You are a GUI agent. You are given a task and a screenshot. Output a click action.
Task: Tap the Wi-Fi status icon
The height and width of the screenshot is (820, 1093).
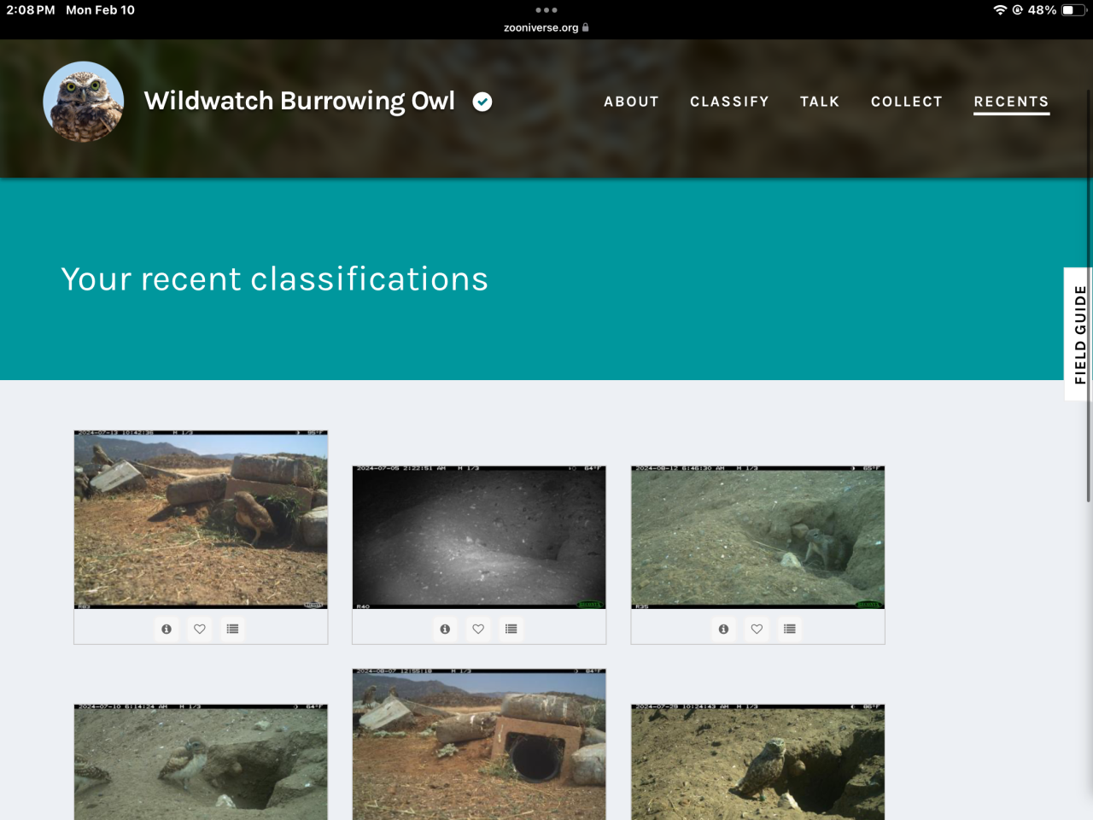1000,10
